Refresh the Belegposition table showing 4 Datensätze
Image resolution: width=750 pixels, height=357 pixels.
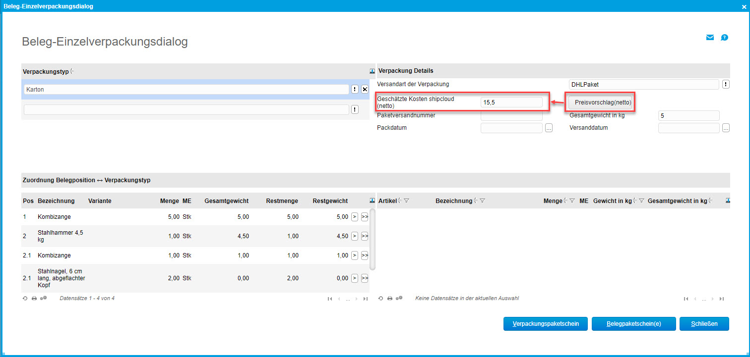tap(25, 299)
